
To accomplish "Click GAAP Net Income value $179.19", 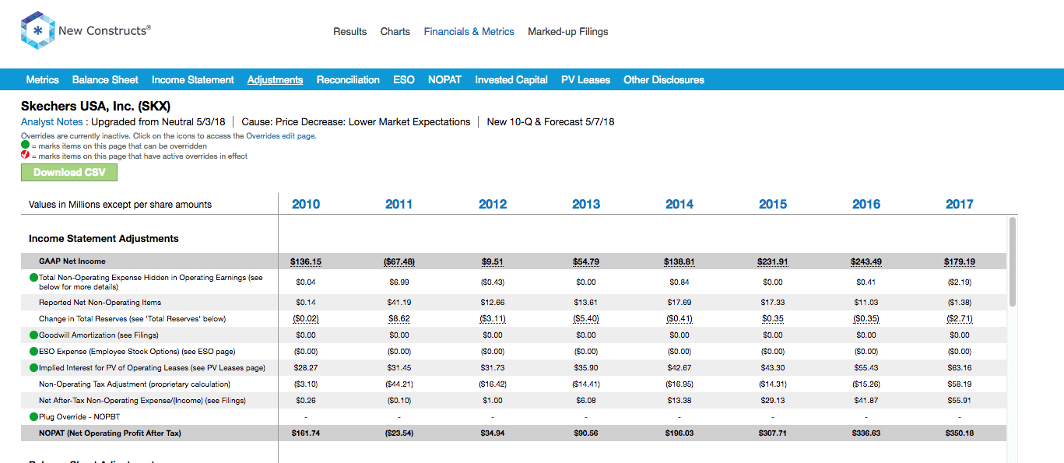I will (960, 261).
